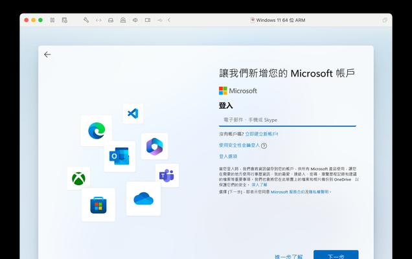
Task: Open the camera toolbar icon
Action: pos(148,20)
